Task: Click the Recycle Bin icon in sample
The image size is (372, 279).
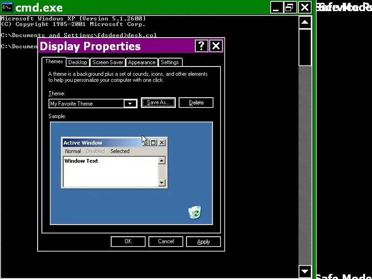Action: [x=195, y=212]
